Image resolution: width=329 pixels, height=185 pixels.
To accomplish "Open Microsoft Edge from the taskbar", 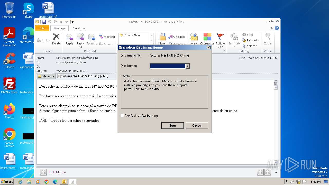I will (55, 182).
